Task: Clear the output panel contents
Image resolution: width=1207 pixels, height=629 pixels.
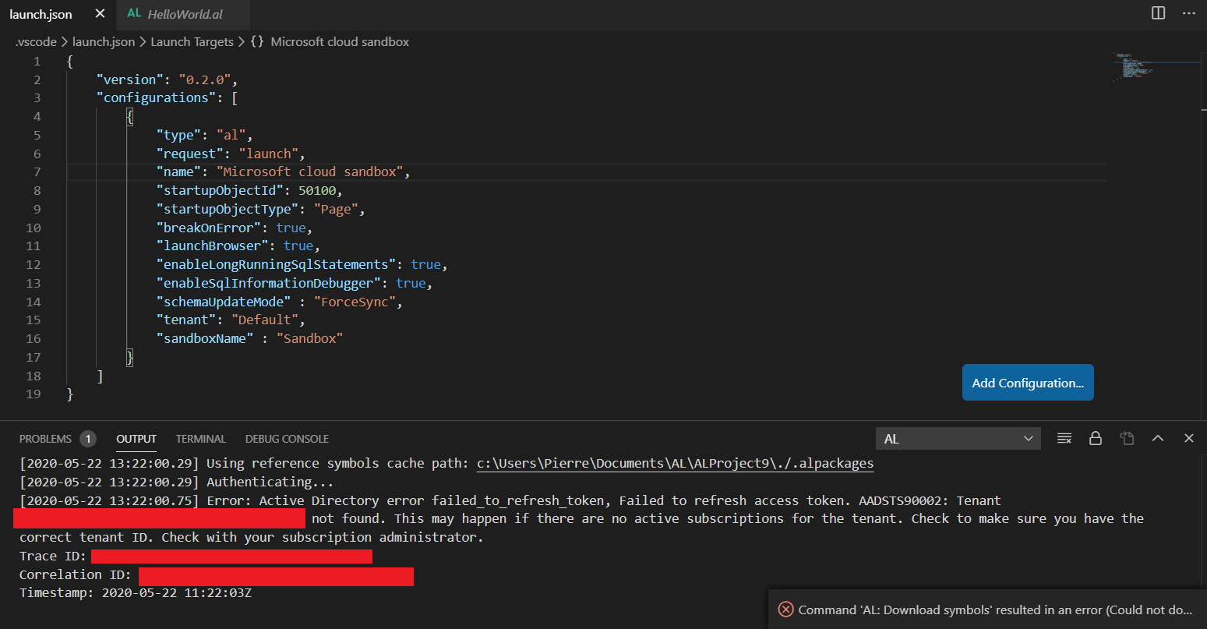Action: coord(1064,439)
